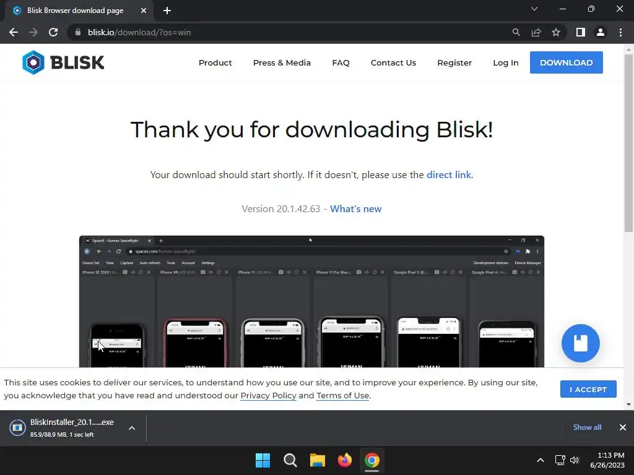
Task: Open the What's new link
Action: click(x=356, y=209)
